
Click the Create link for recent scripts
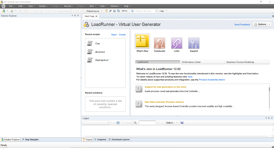122,35
